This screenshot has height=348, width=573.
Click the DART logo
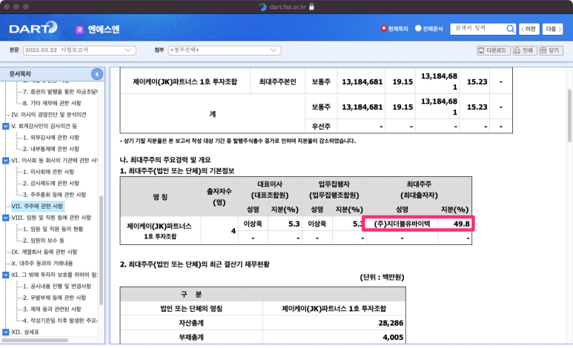[x=33, y=27]
